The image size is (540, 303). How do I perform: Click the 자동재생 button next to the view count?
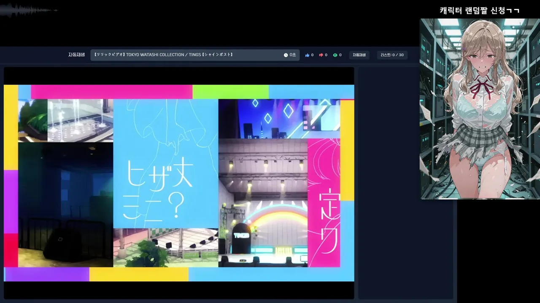[359, 55]
